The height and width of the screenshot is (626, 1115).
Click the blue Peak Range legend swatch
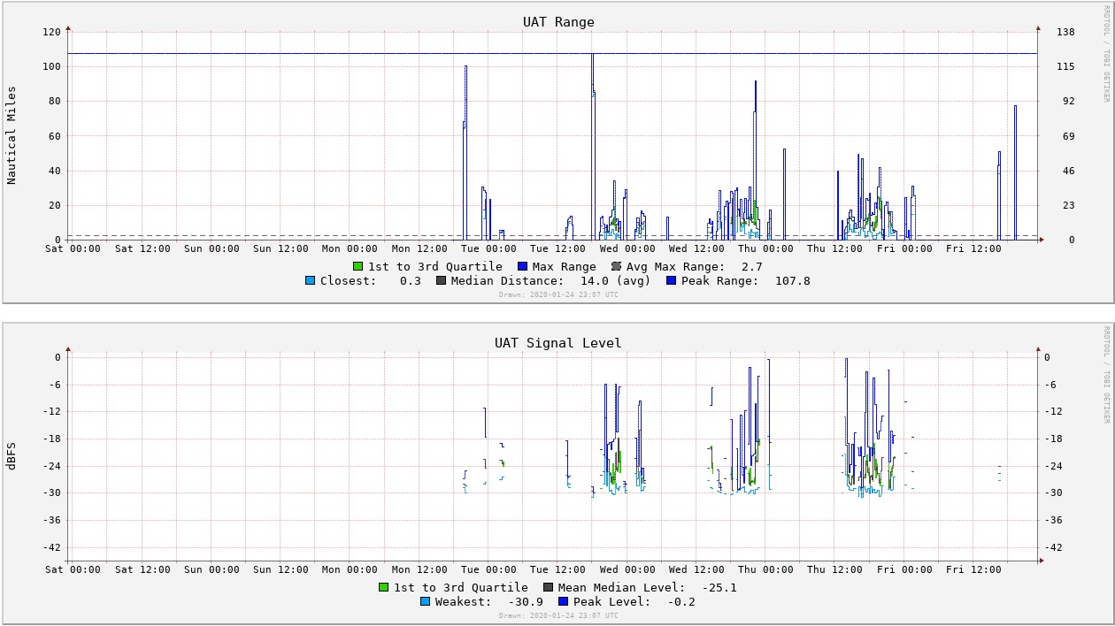point(671,280)
